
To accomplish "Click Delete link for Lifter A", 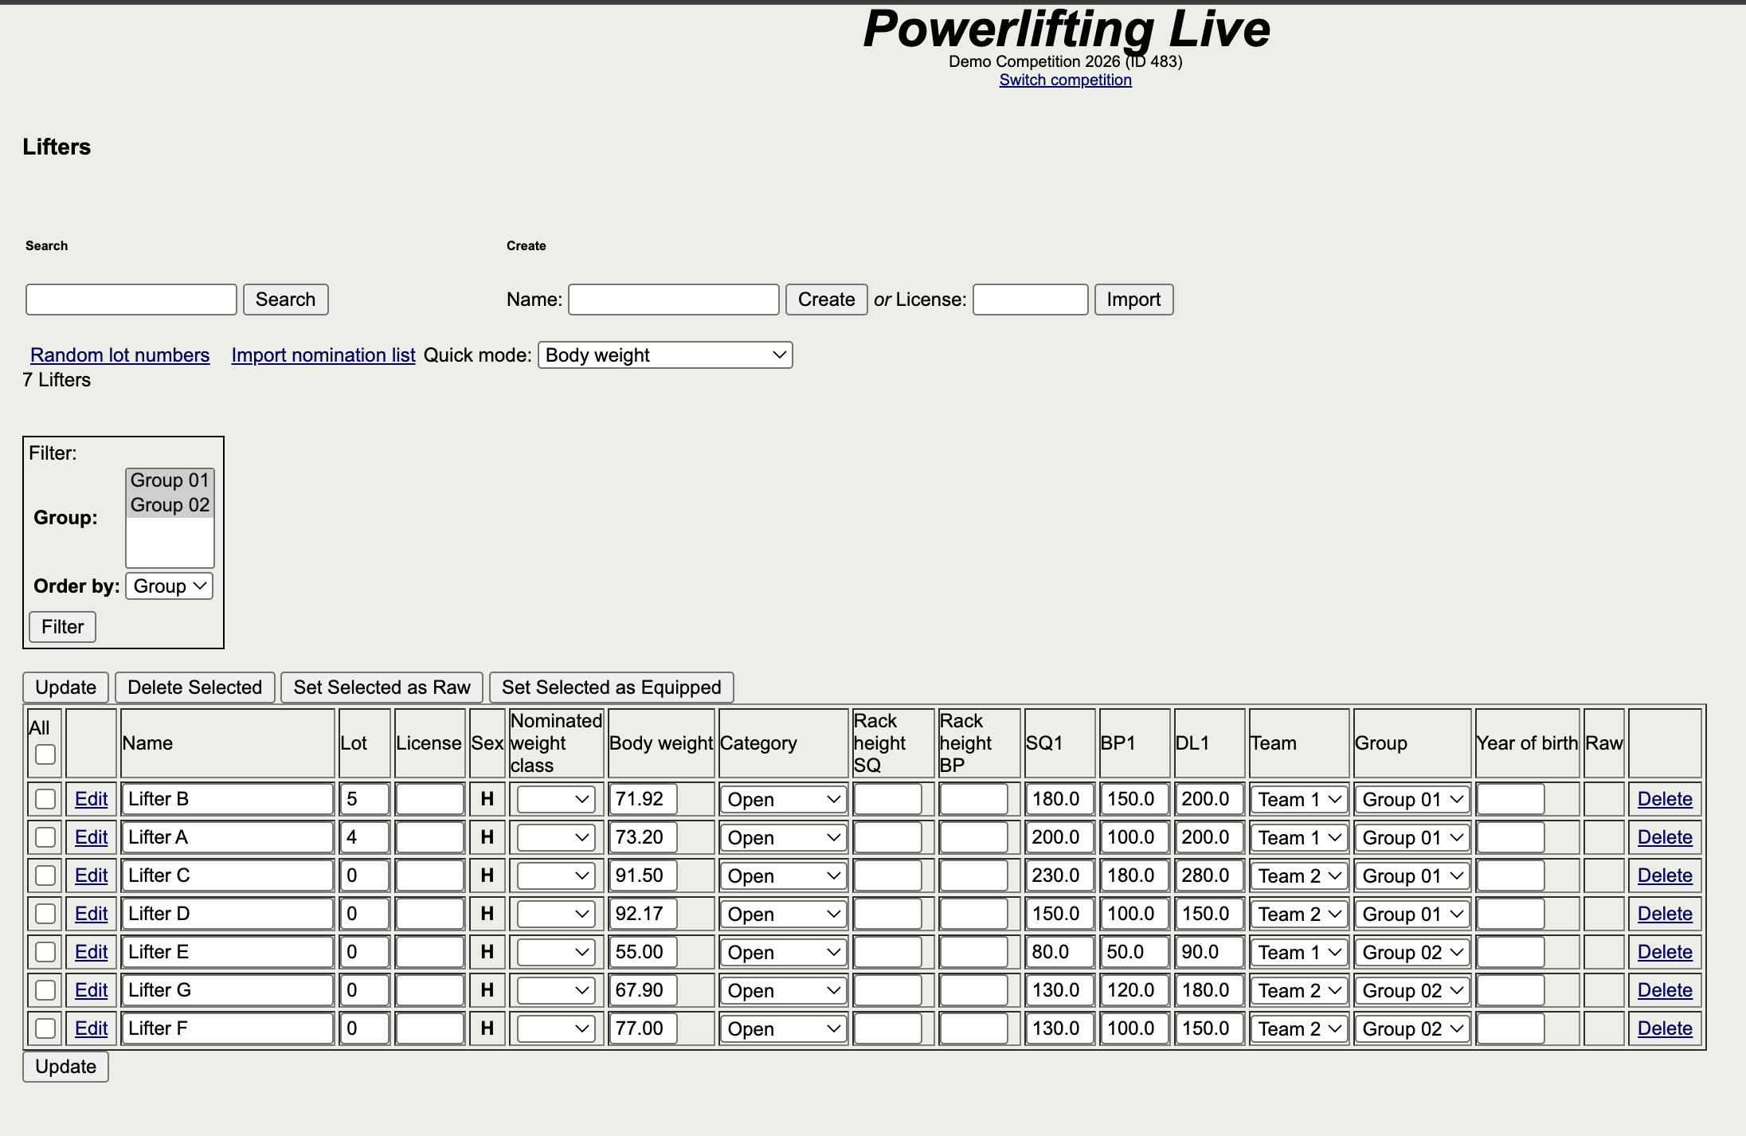I will tap(1665, 837).
